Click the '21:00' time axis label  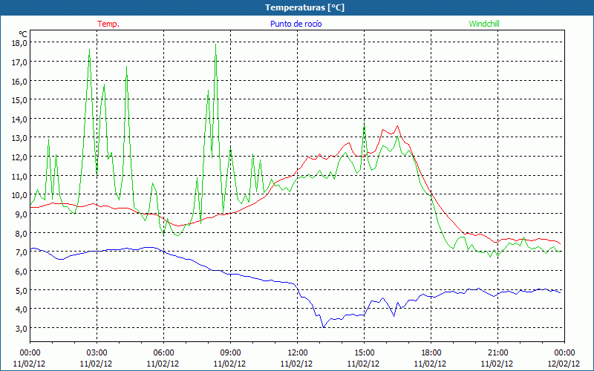(x=497, y=353)
